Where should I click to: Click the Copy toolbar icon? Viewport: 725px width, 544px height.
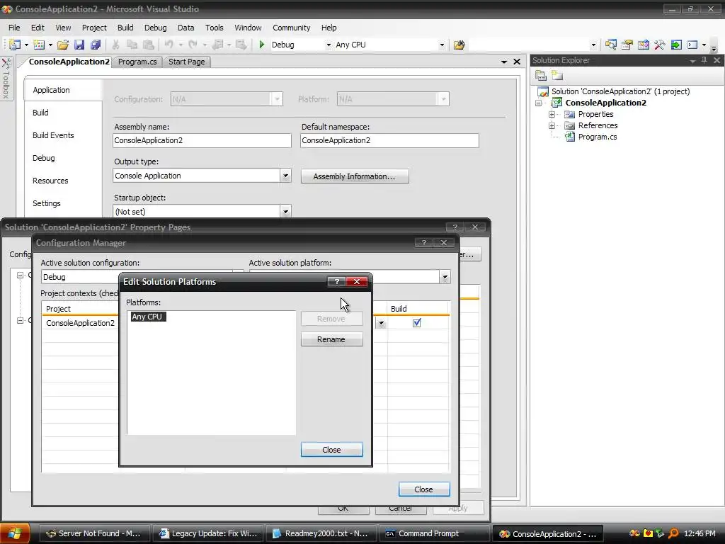[132, 45]
